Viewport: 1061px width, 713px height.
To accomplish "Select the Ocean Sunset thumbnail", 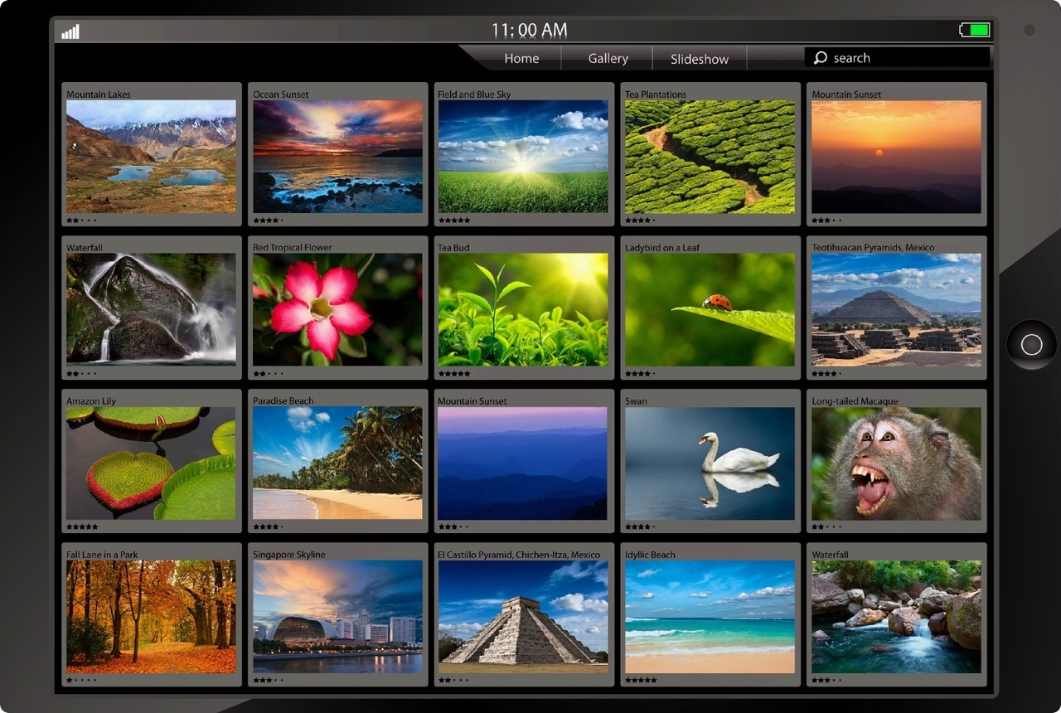I will point(337,157).
